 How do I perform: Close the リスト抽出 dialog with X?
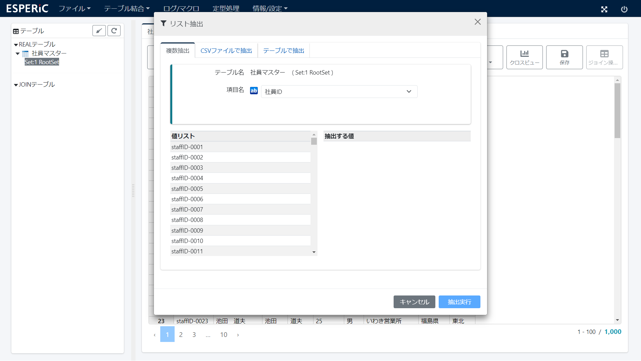pyautogui.click(x=477, y=22)
